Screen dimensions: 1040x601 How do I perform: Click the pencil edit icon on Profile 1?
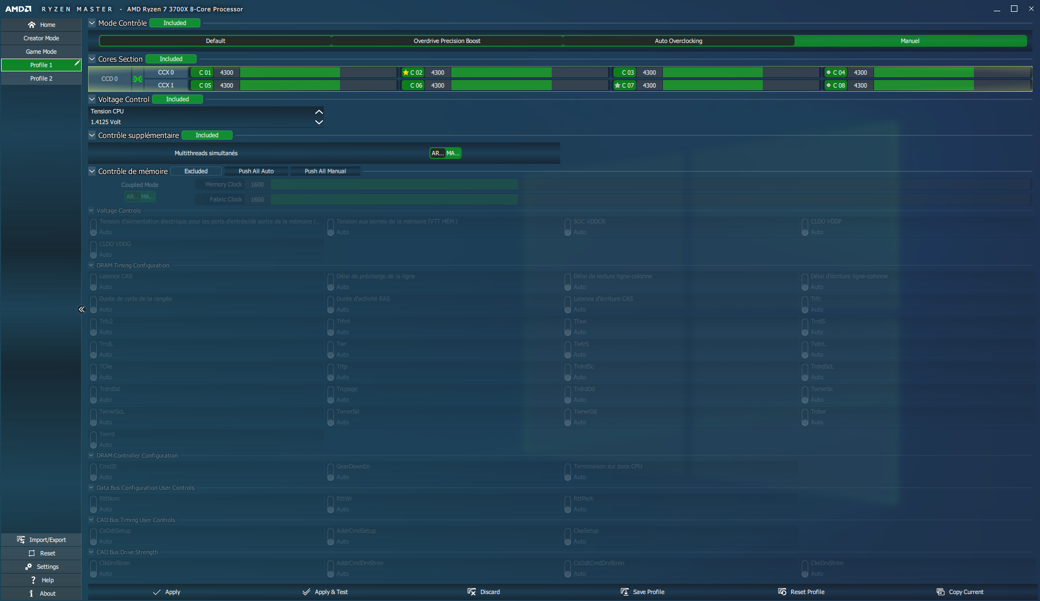click(x=77, y=63)
